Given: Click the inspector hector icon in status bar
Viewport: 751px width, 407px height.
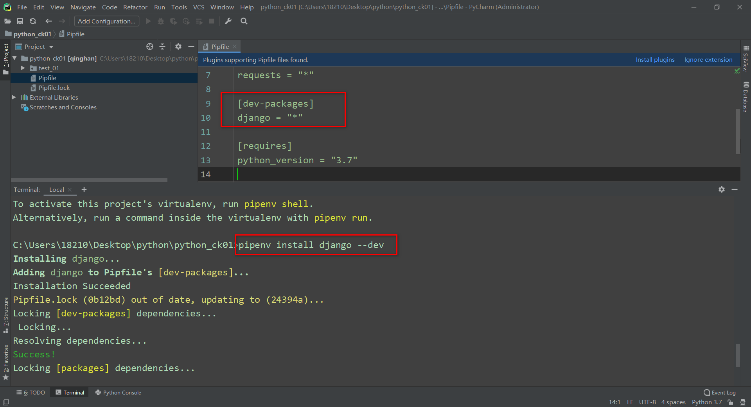Looking at the screenshot, I should tap(743, 402).
